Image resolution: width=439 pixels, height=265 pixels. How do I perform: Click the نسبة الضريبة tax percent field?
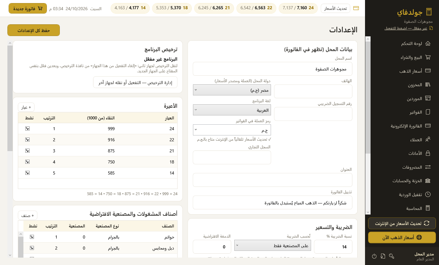click(333, 247)
